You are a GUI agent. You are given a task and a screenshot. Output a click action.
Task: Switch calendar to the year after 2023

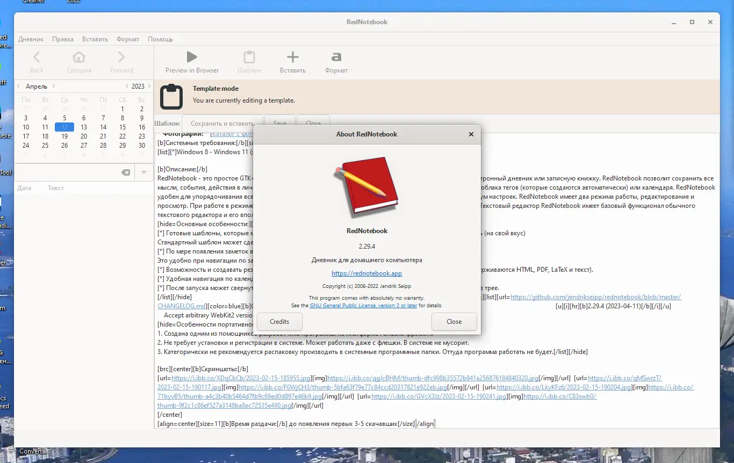[x=149, y=86]
